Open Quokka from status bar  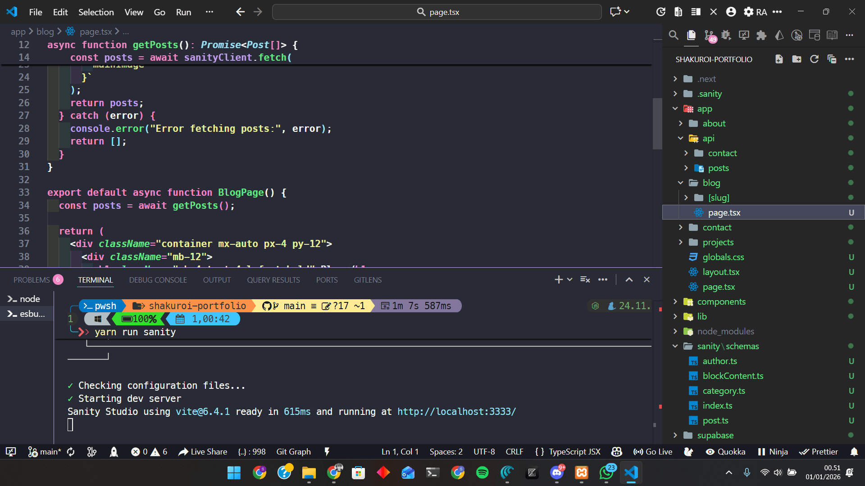(x=725, y=452)
